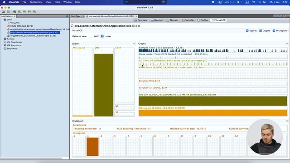Click the Remote node globe icon
Image resolution: width=290 pixels, height=163 pixels.
(x=5, y=39)
